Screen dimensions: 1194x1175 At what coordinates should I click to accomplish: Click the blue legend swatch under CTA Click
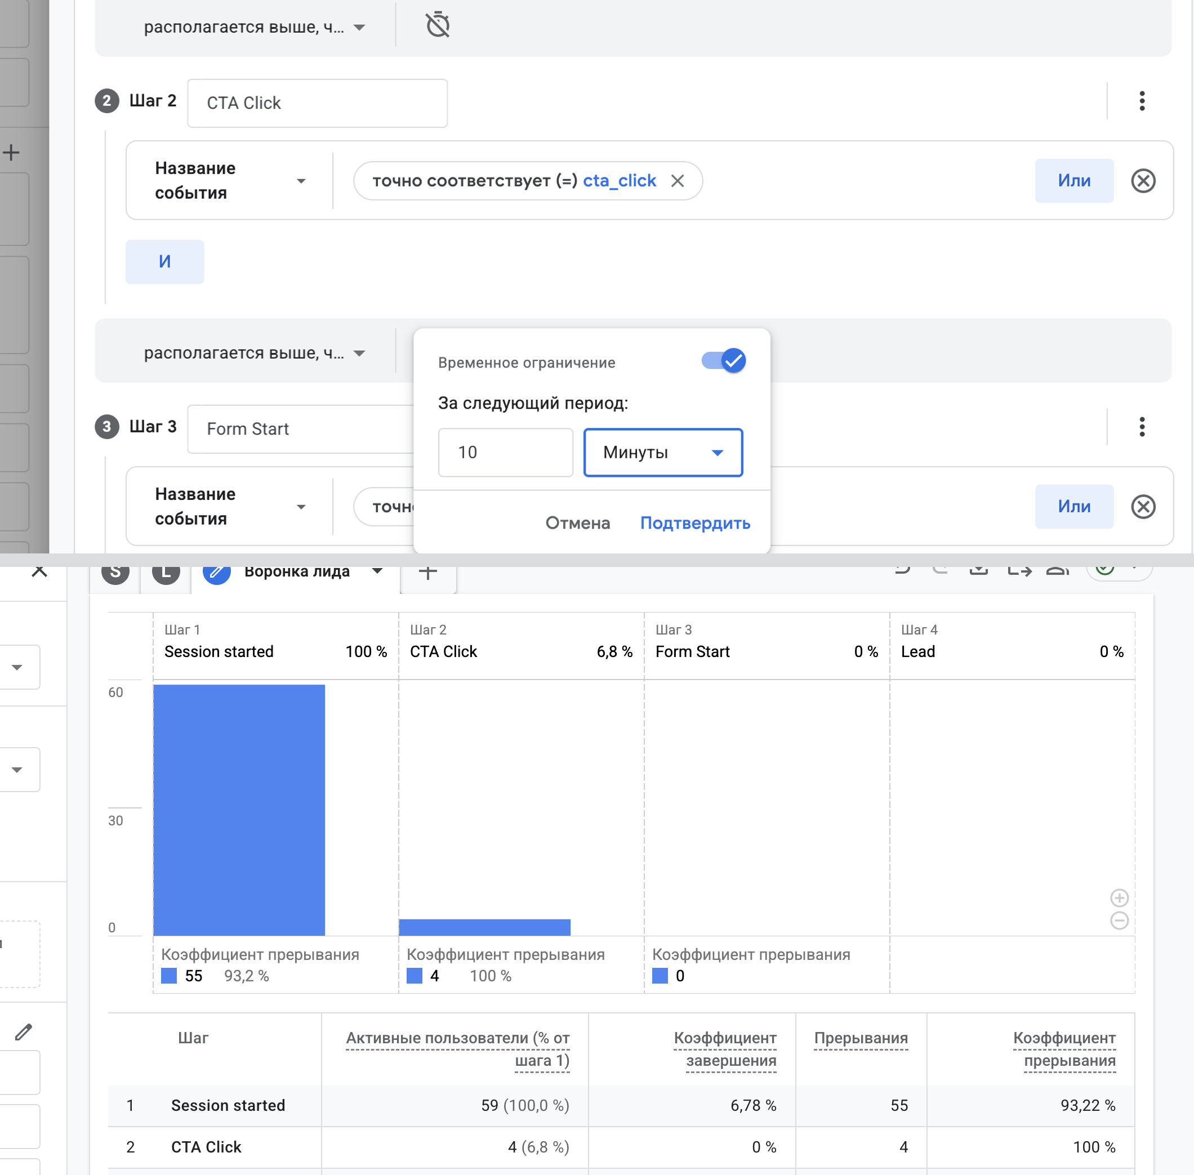pos(415,976)
